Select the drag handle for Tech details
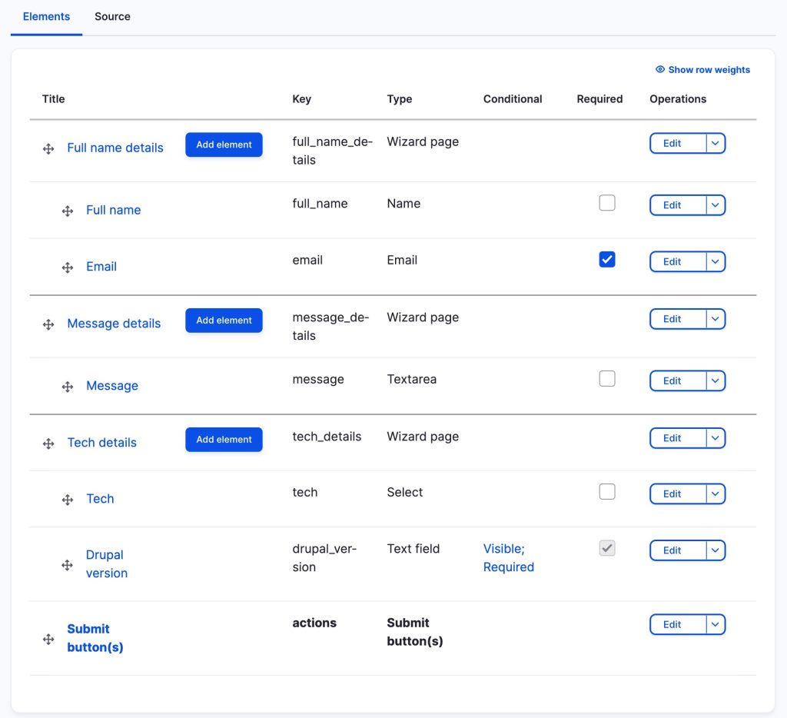Viewport: 787px width, 718px height. tap(48, 444)
